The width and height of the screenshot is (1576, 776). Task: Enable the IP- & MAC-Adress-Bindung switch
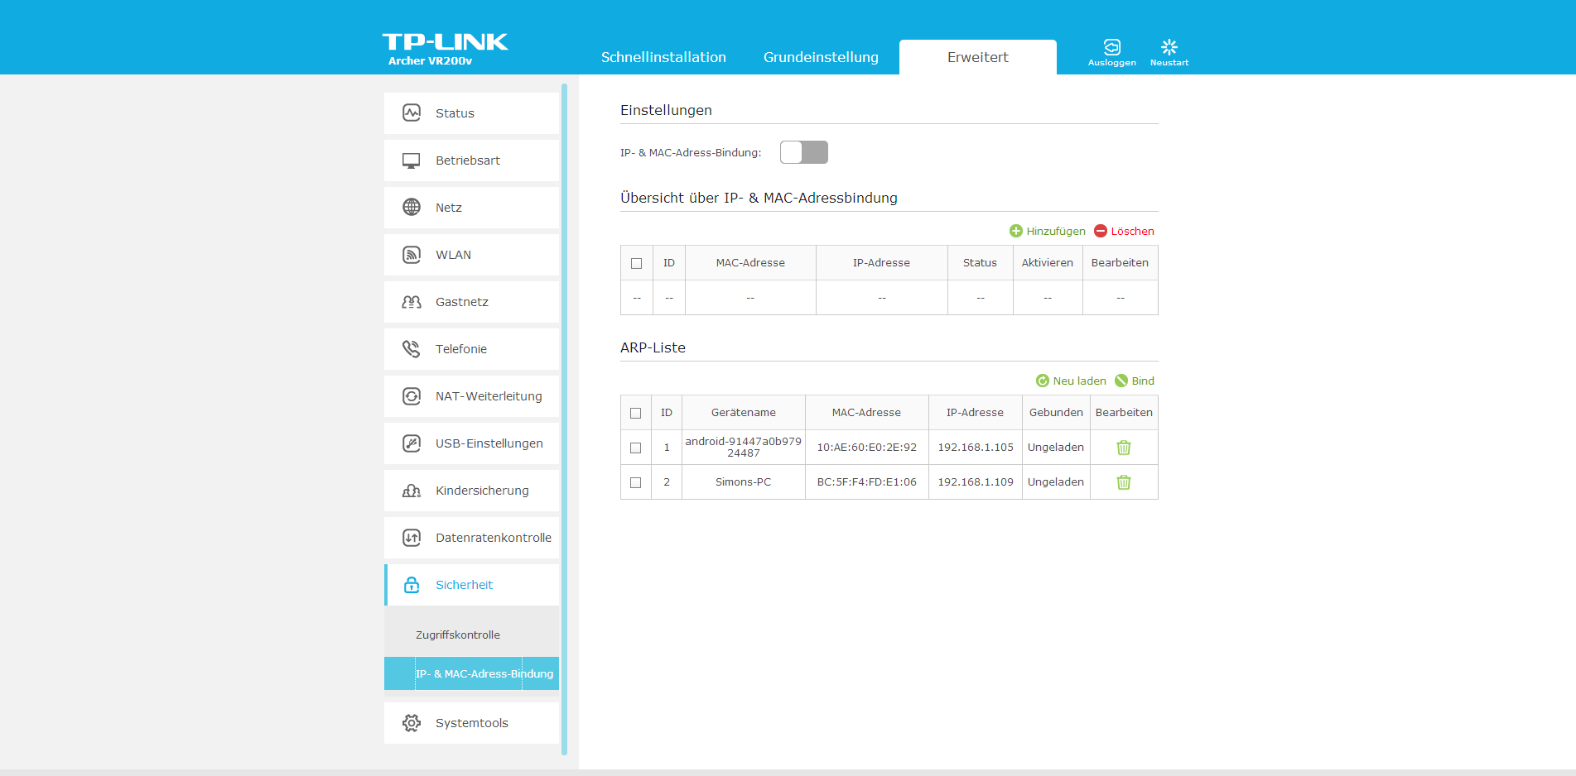point(803,152)
